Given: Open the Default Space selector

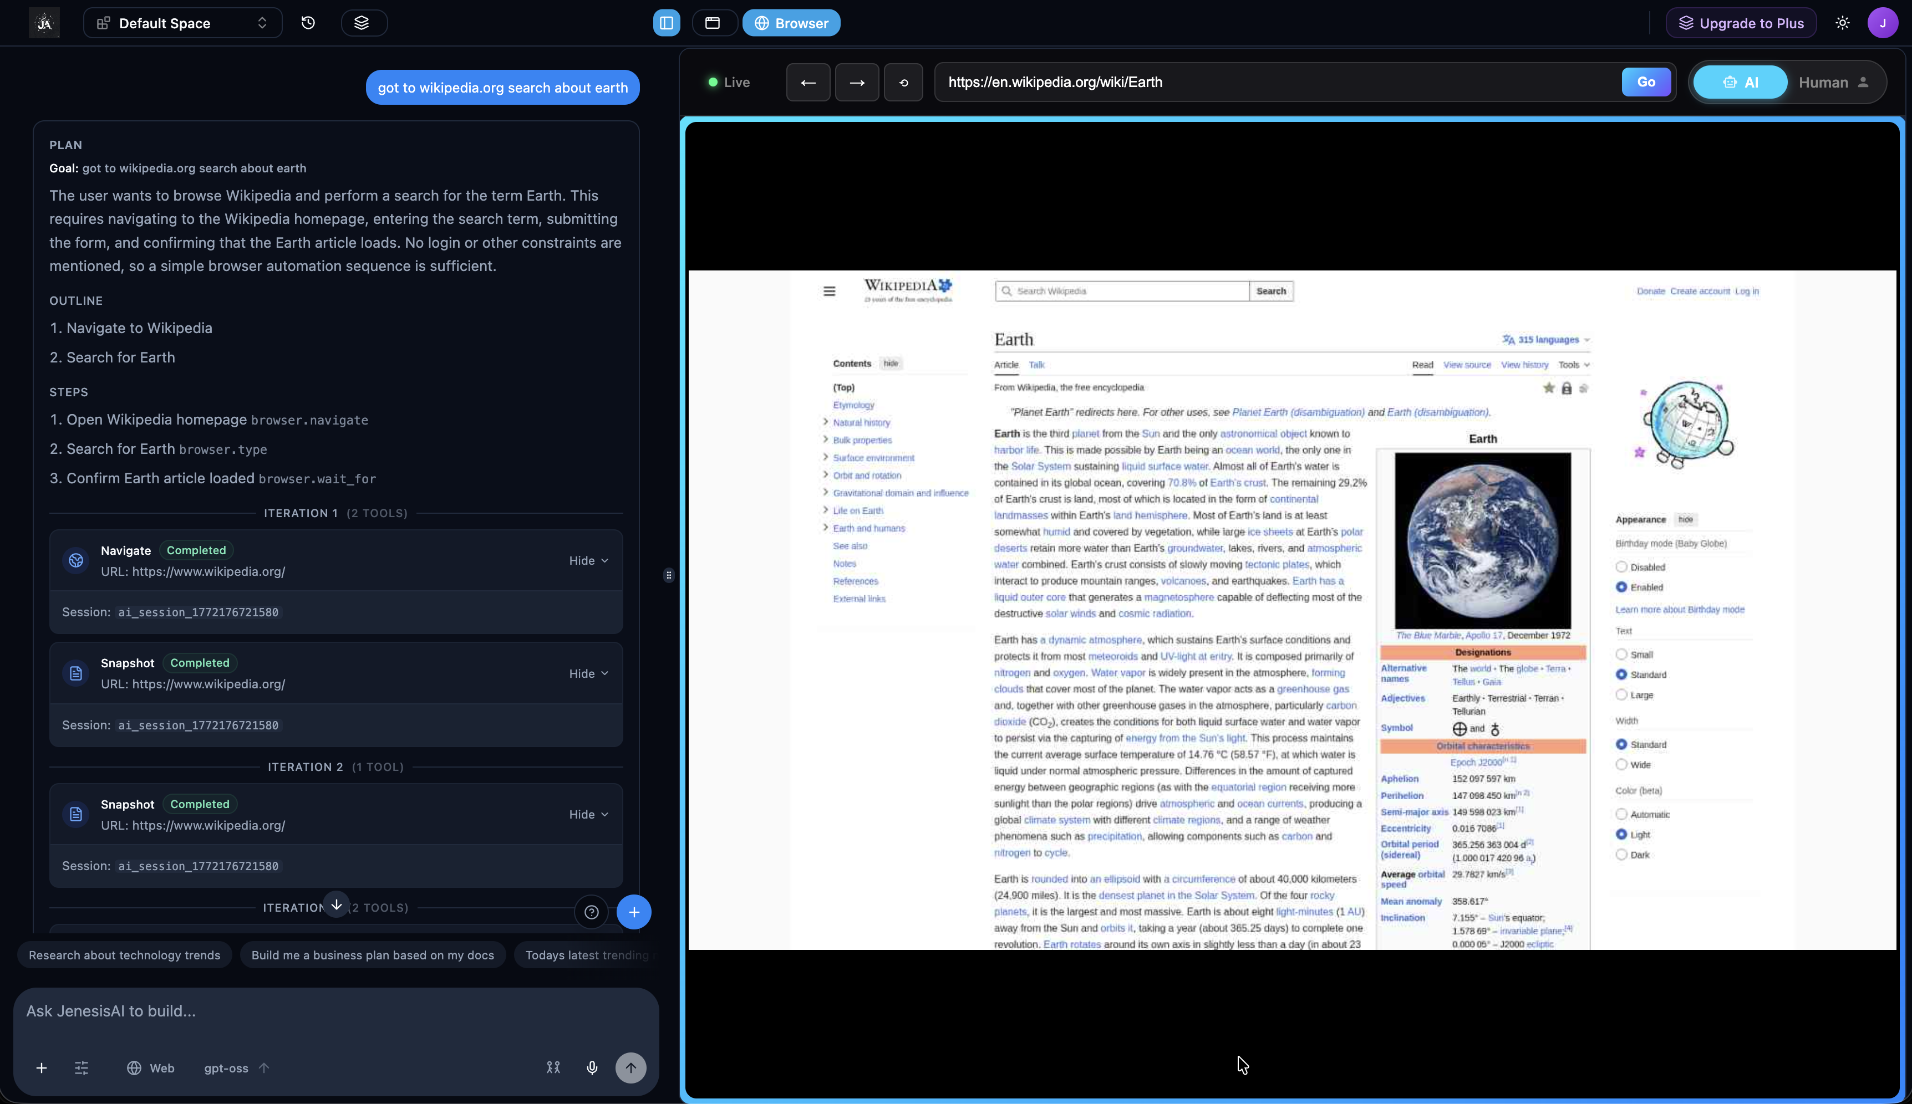Looking at the screenshot, I should click(182, 23).
